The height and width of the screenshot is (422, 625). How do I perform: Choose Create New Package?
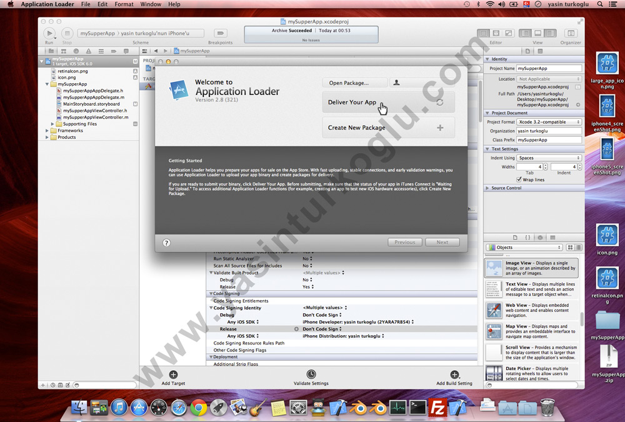(x=388, y=128)
